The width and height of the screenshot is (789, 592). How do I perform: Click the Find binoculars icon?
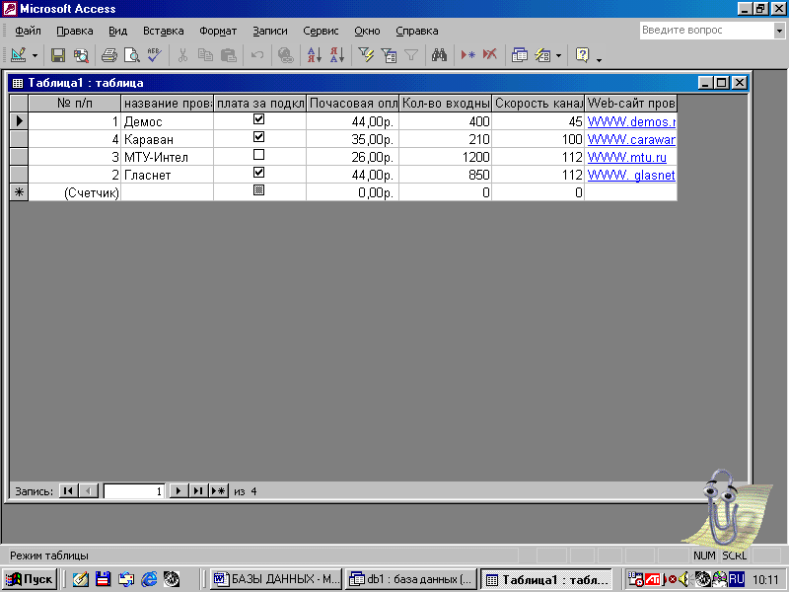pyautogui.click(x=439, y=55)
